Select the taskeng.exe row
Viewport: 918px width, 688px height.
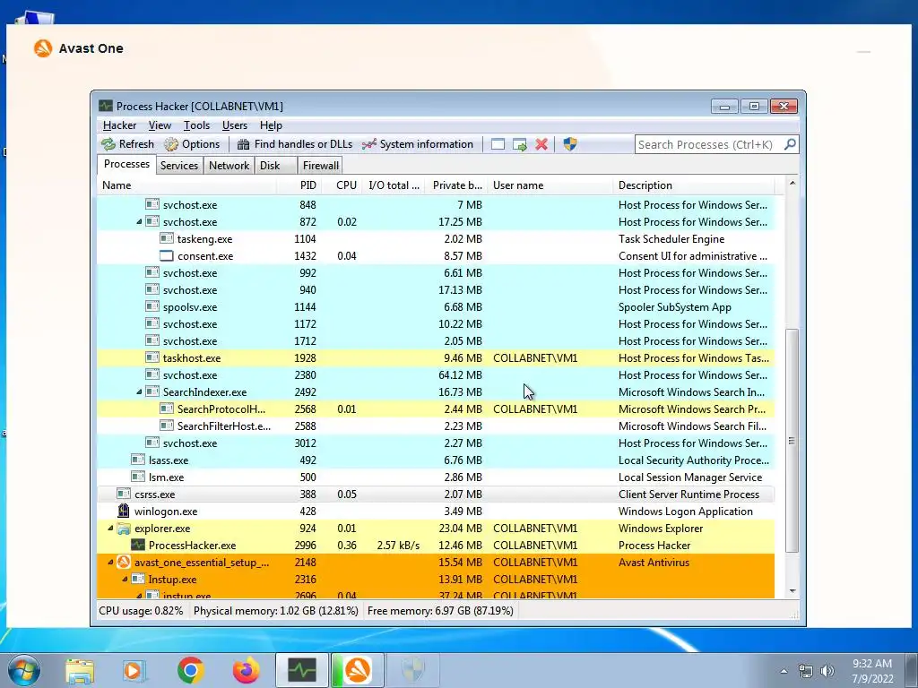[x=436, y=238]
